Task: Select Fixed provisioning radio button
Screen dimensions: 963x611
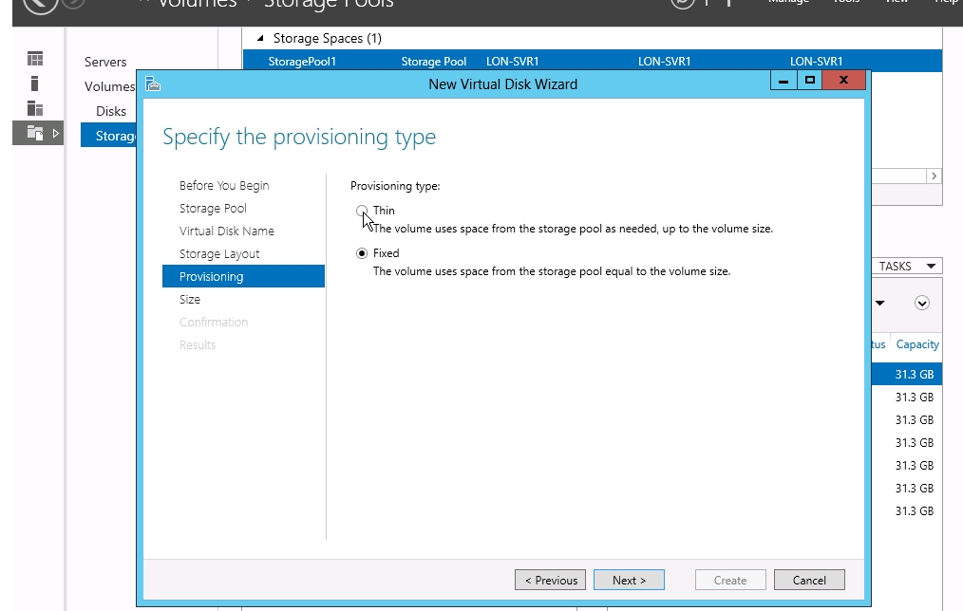Action: tap(361, 253)
